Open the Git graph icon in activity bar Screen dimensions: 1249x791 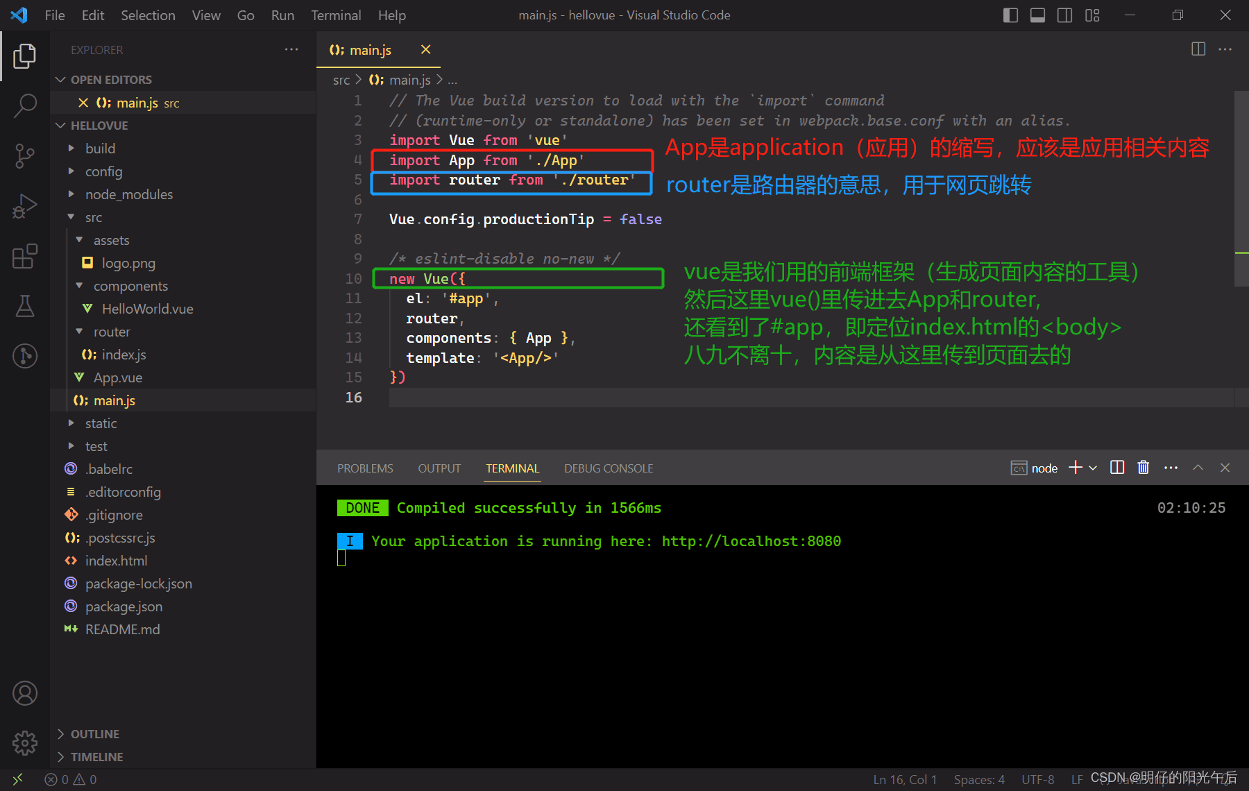(25, 356)
